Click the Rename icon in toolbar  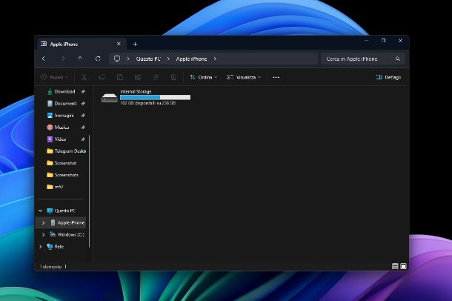(138, 77)
